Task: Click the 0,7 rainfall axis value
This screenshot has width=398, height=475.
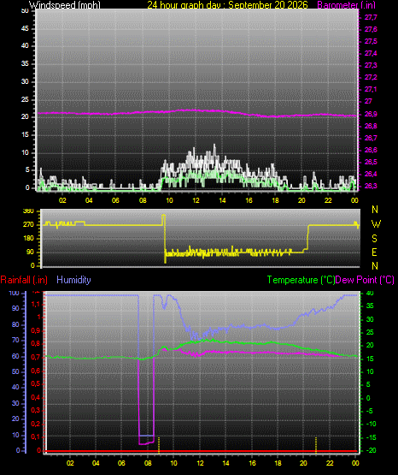Action: [35, 358]
